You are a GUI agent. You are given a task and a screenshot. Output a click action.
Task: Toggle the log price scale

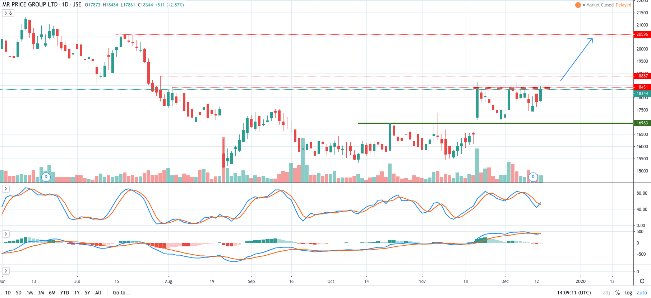tap(628, 293)
